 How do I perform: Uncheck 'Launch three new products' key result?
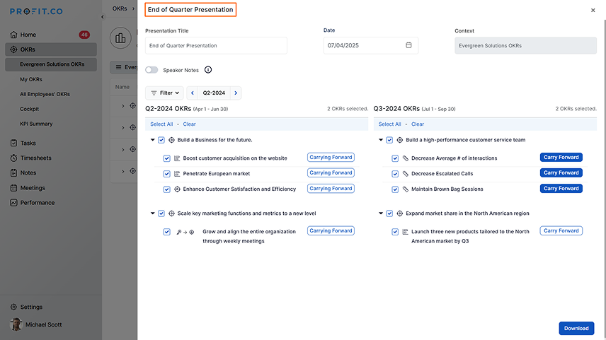395,232
